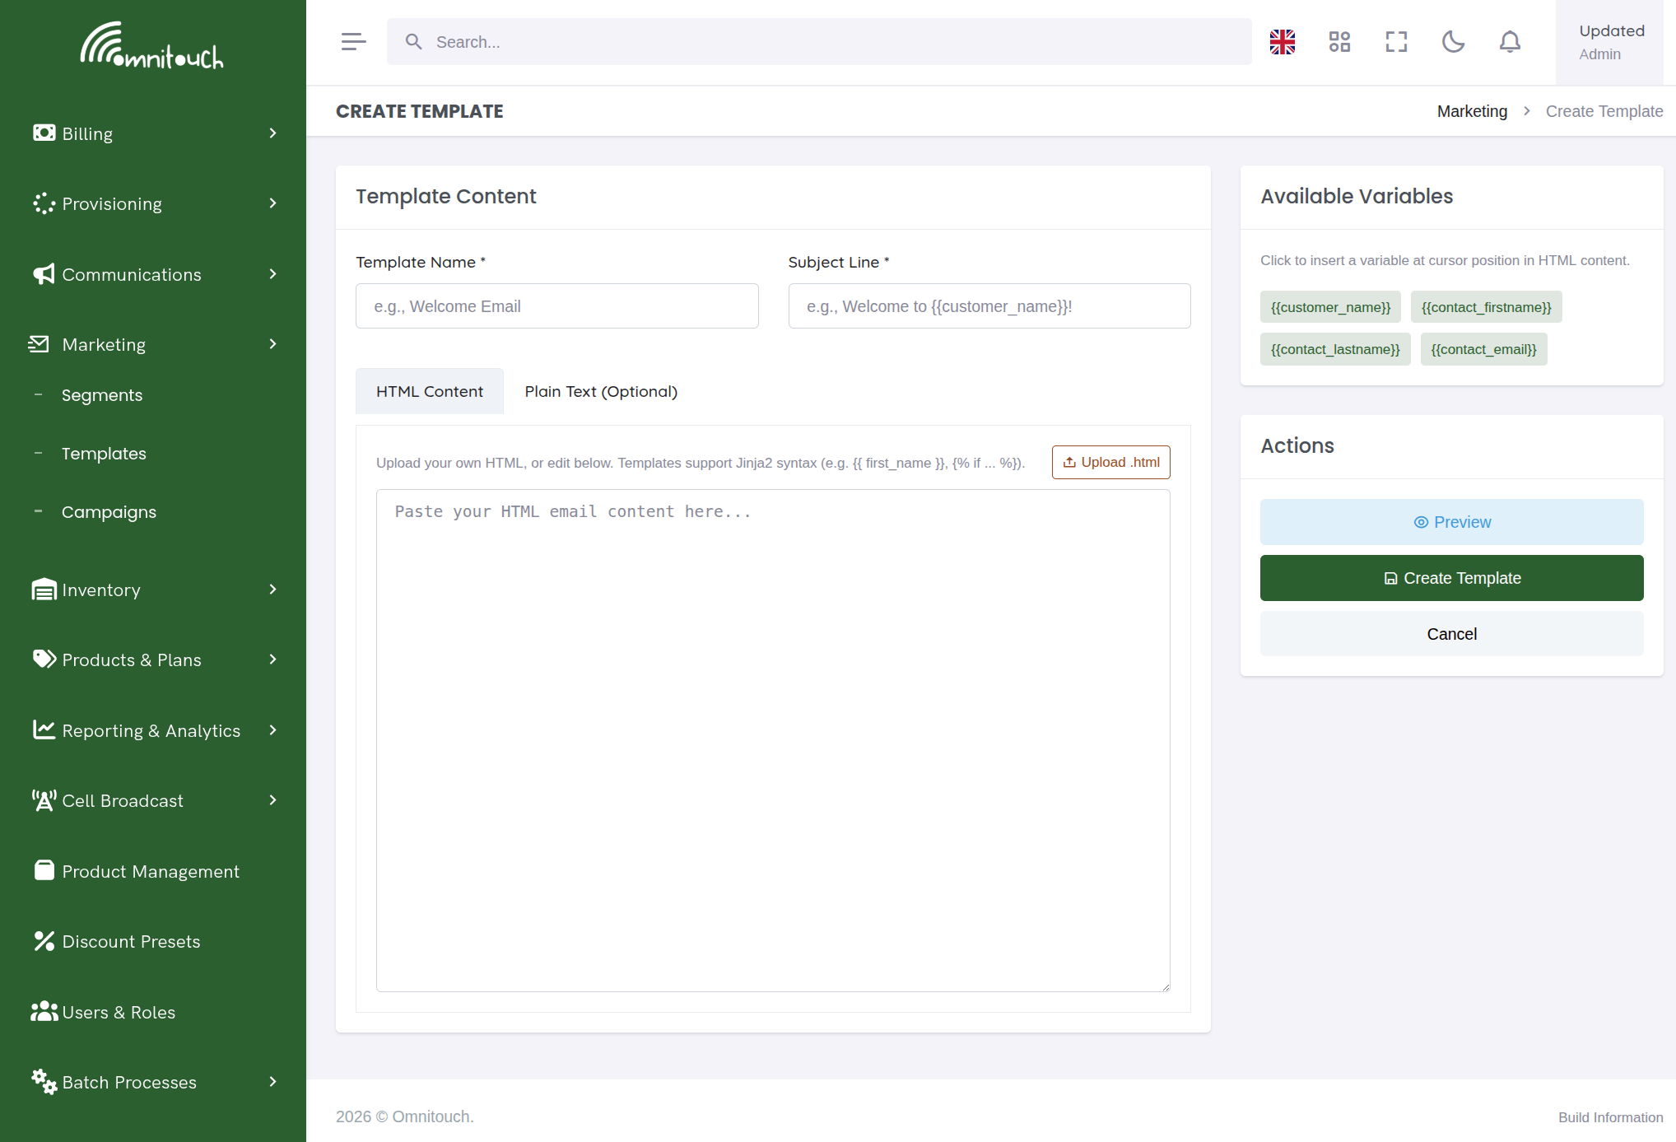Click the Batch Processes gears icon
Image resolution: width=1676 pixels, height=1142 pixels.
[x=44, y=1081]
